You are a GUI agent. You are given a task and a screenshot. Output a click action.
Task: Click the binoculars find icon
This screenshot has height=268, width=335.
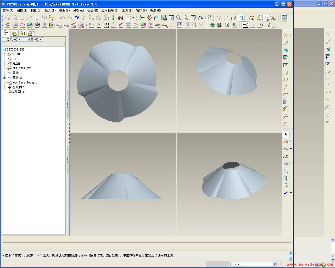click(x=120, y=18)
